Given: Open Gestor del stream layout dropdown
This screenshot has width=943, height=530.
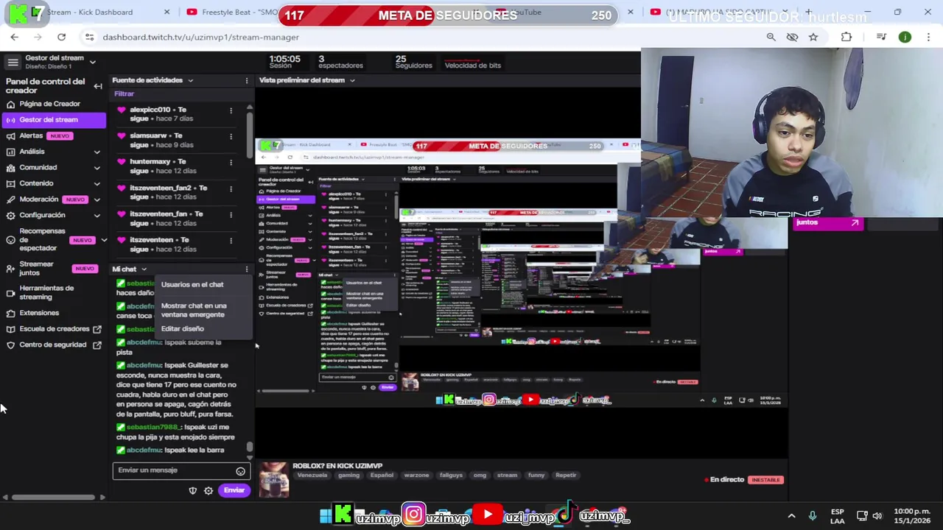Looking at the screenshot, I should pyautogui.click(x=93, y=62).
